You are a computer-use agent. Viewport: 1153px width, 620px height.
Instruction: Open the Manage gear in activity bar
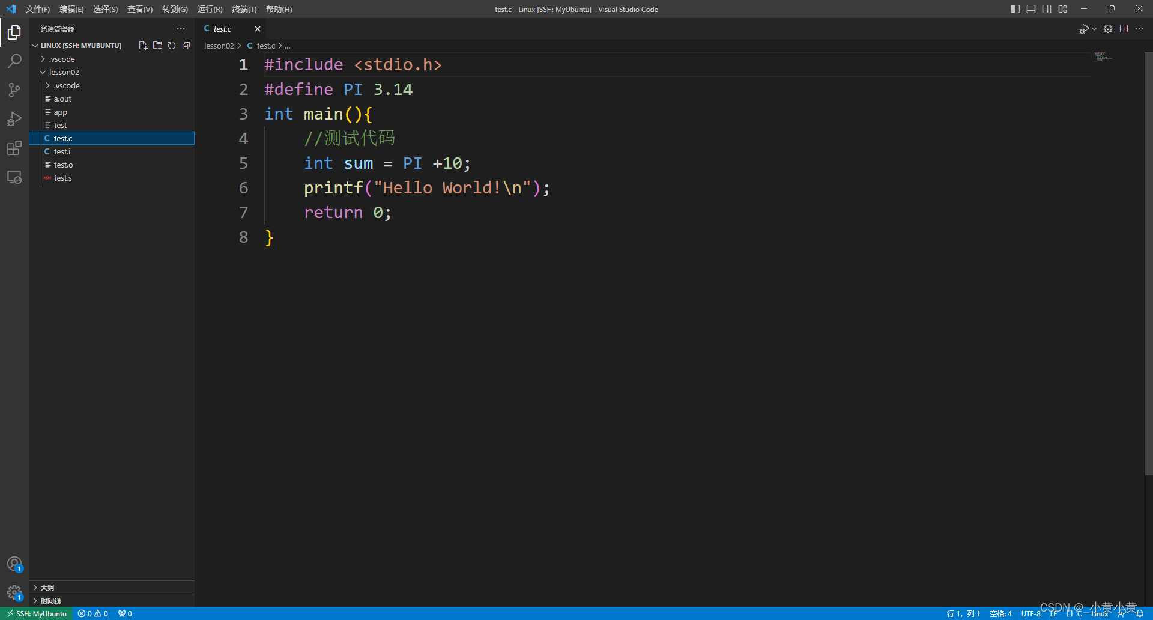(x=14, y=593)
